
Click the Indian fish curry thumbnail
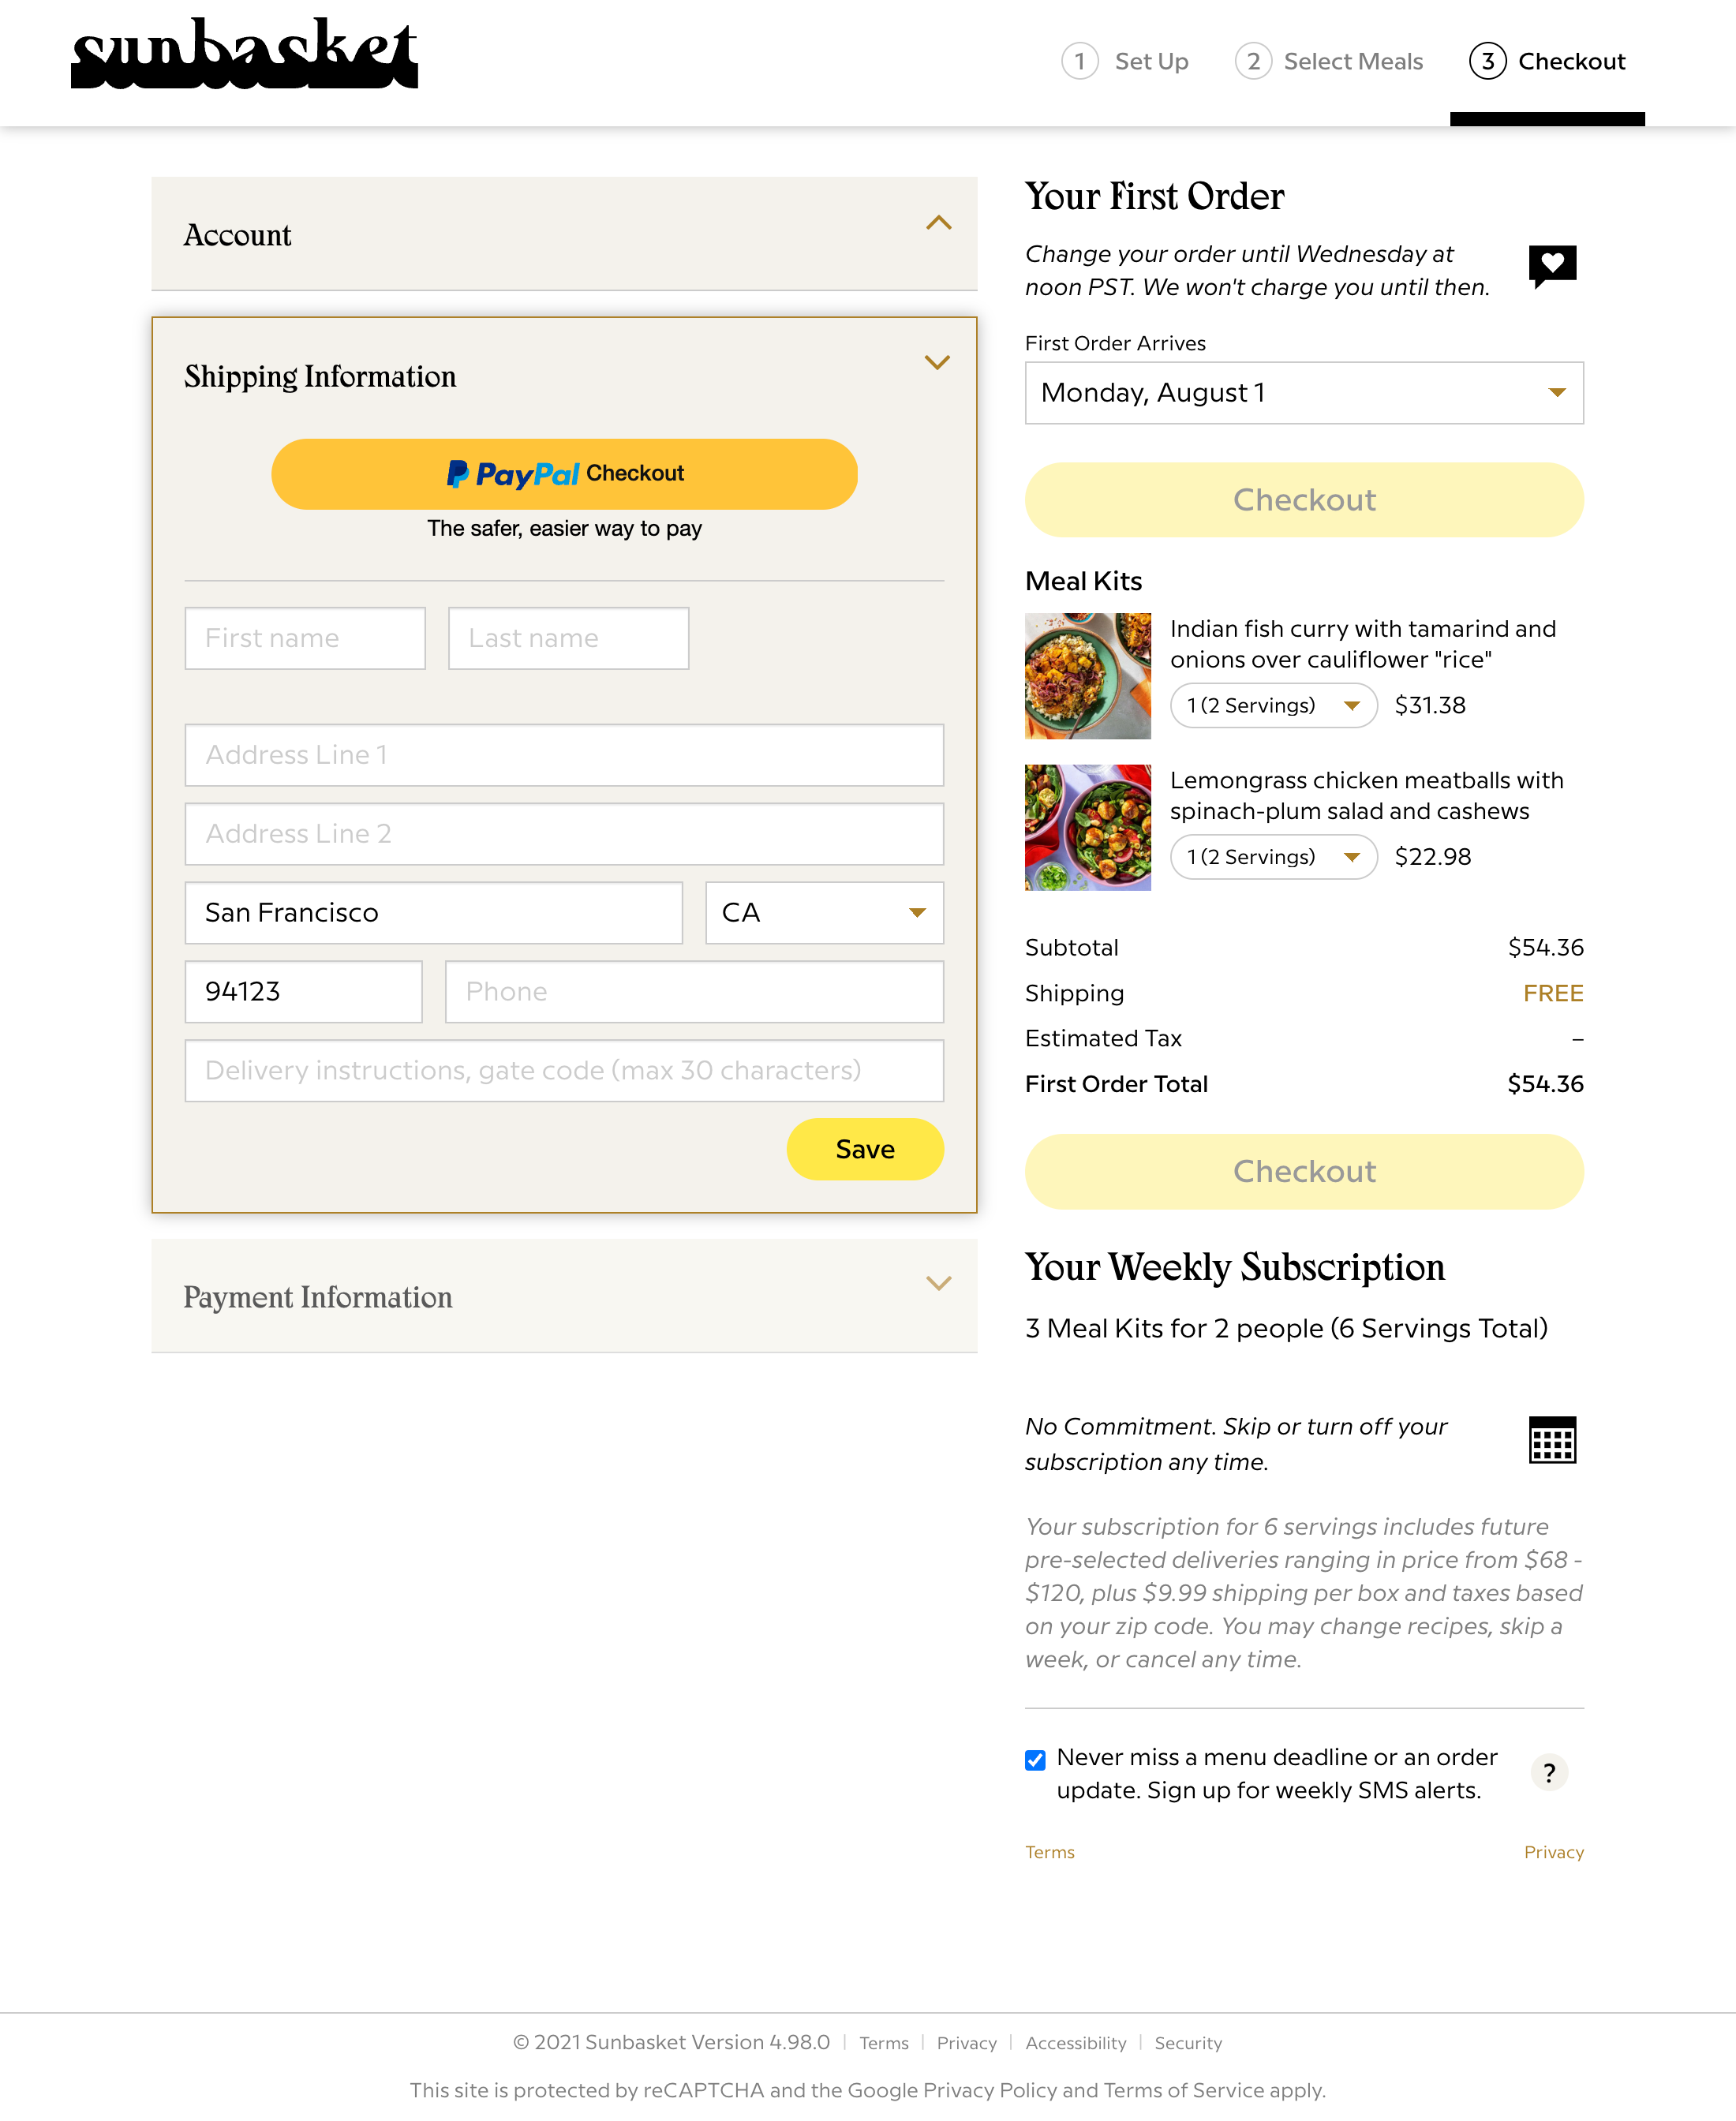point(1087,675)
